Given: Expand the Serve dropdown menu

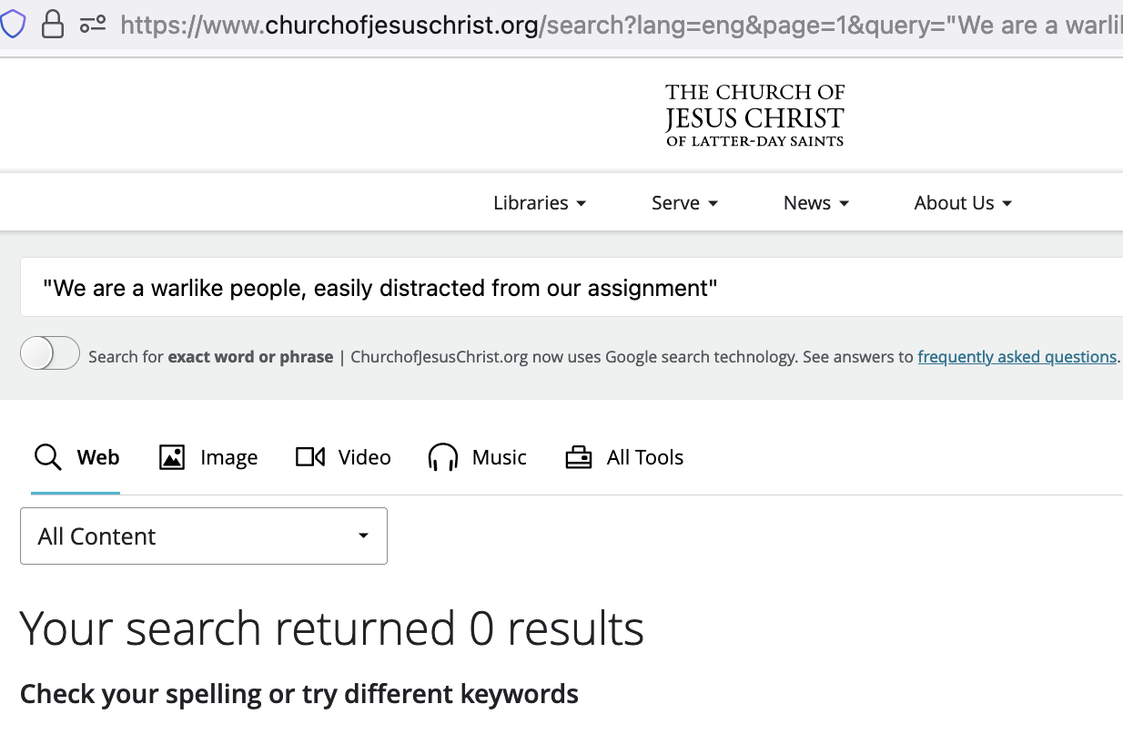Looking at the screenshot, I should pyautogui.click(x=685, y=203).
